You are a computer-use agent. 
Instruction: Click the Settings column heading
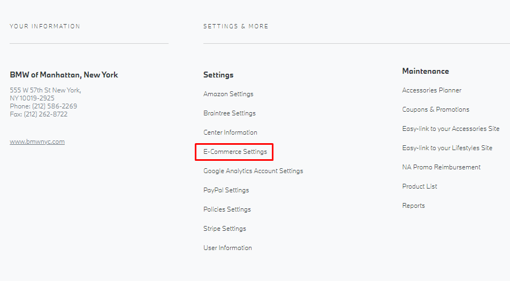pos(218,75)
